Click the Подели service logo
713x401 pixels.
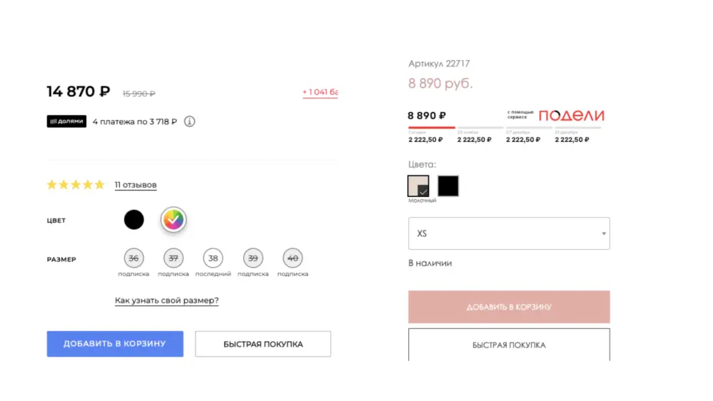click(571, 116)
